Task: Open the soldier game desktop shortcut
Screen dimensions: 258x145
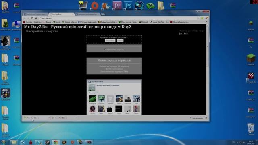Action: pos(6,94)
